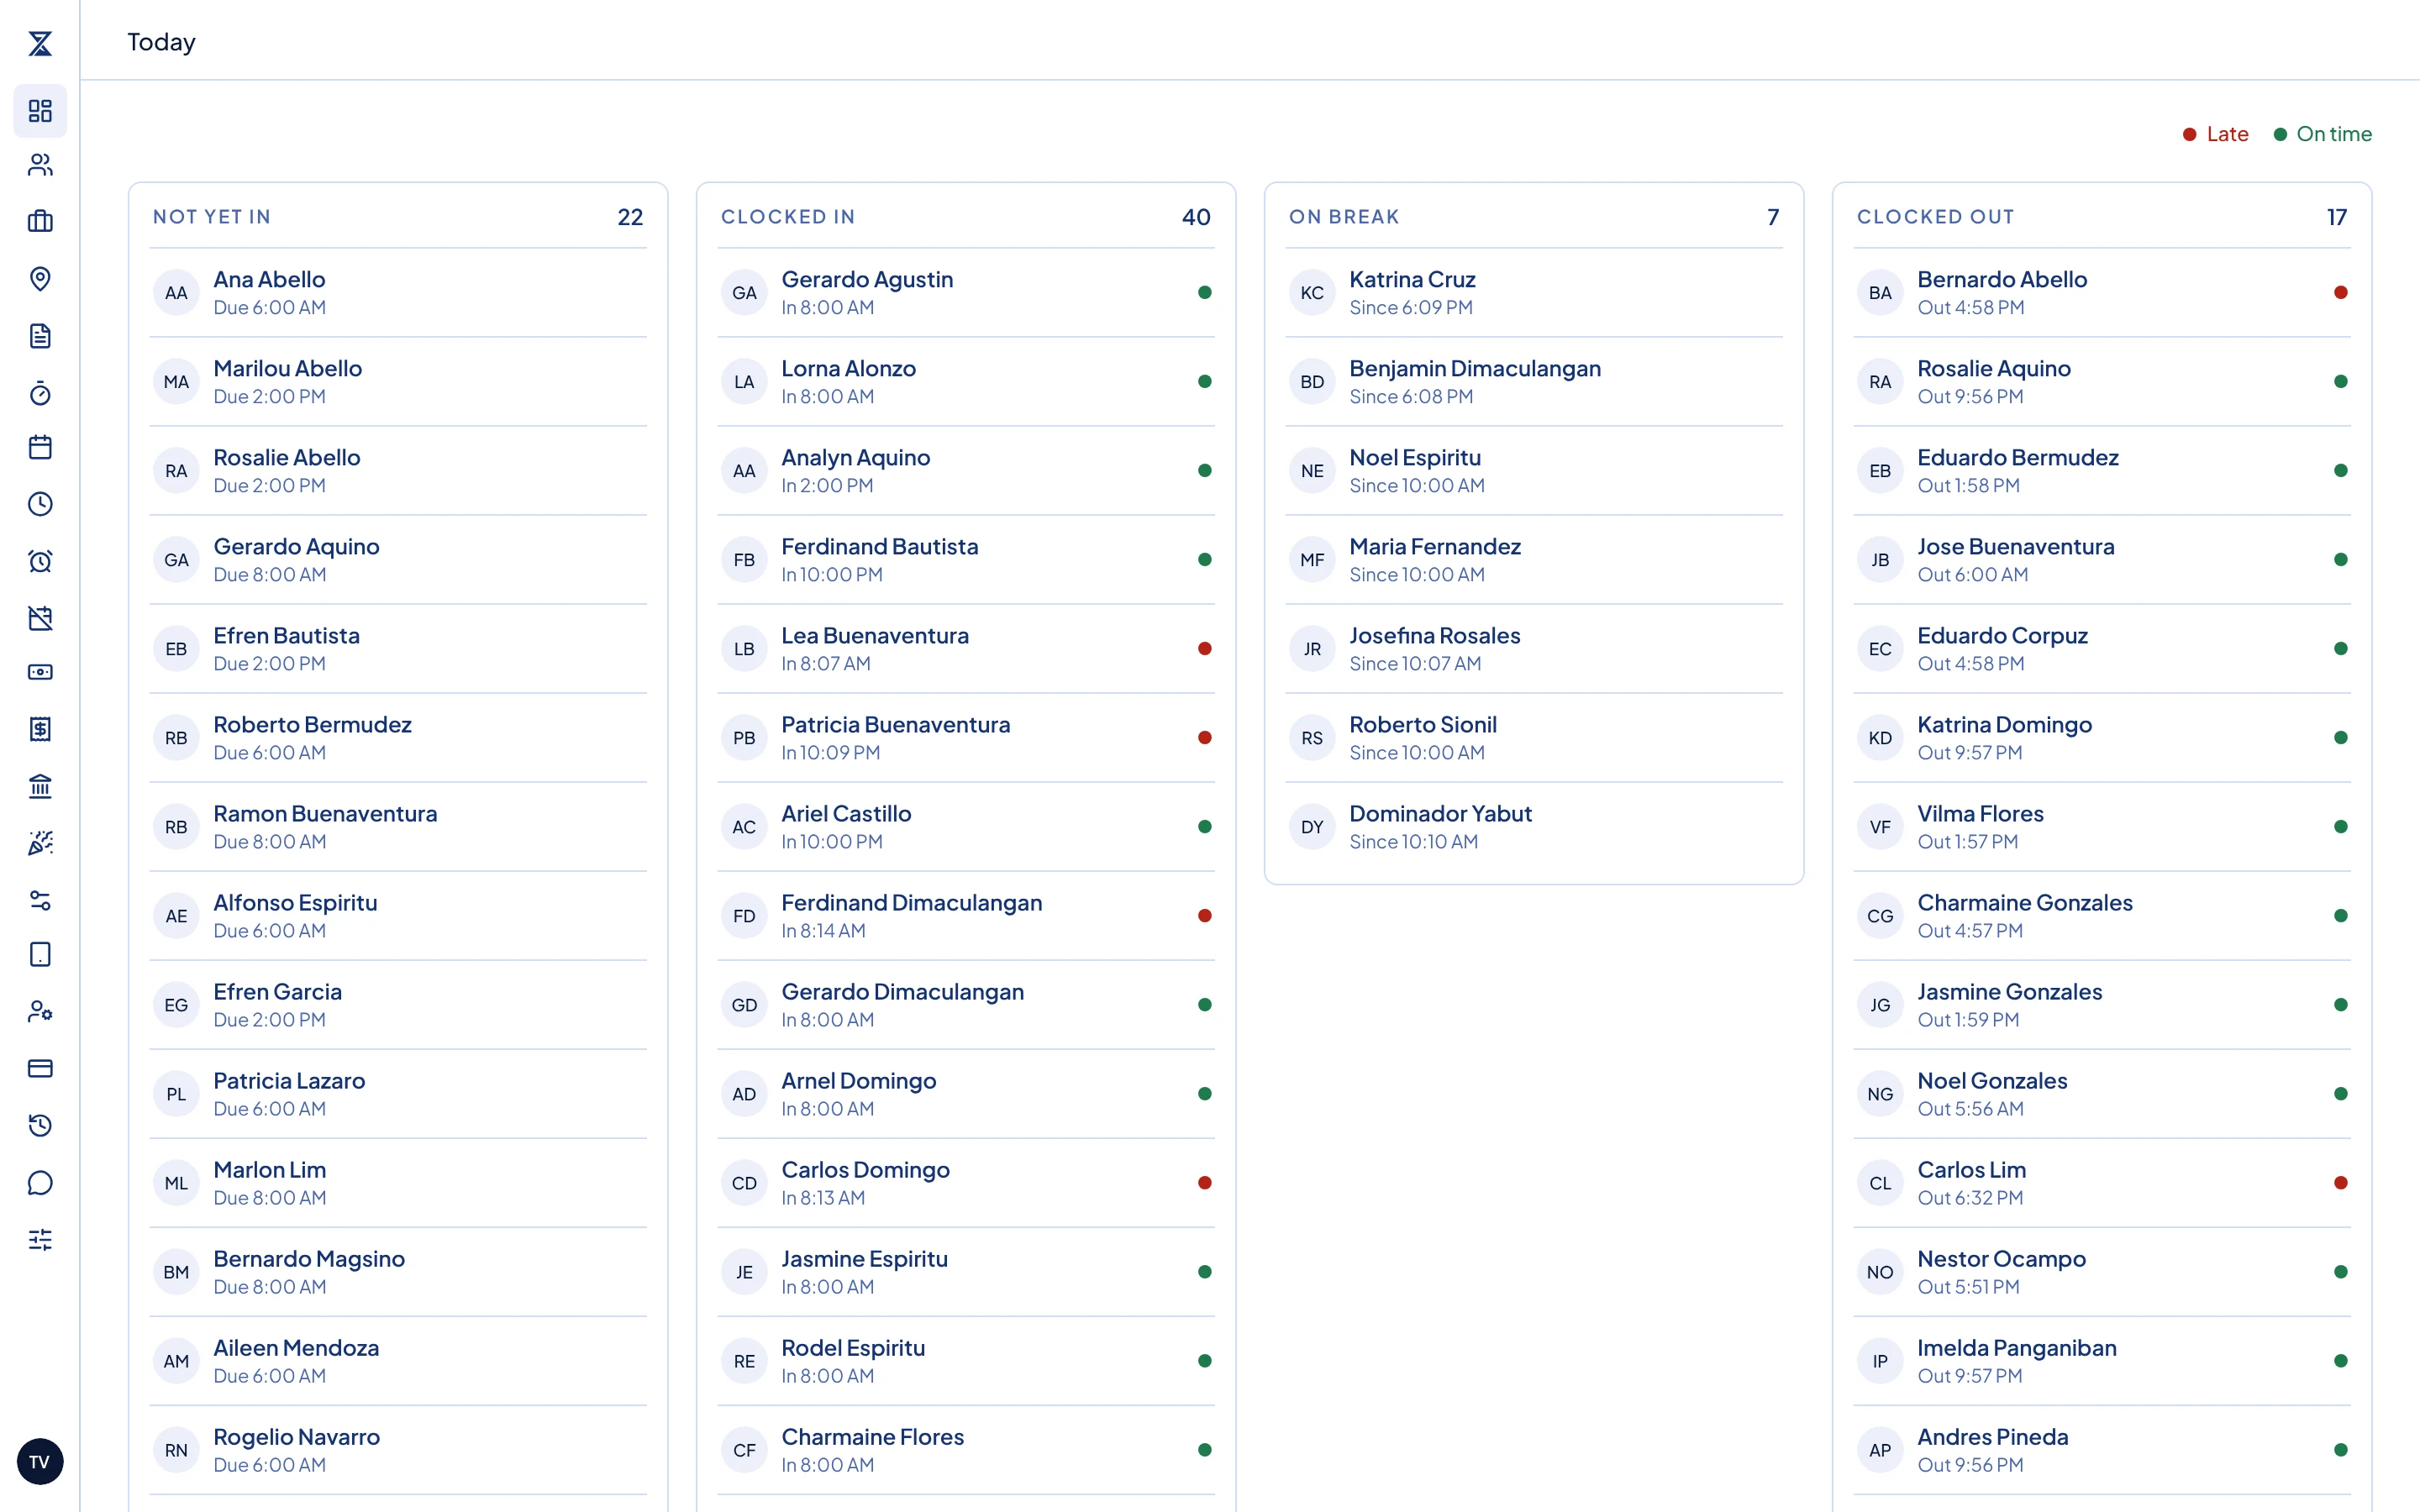Open the credit card icon

tap(40, 1068)
